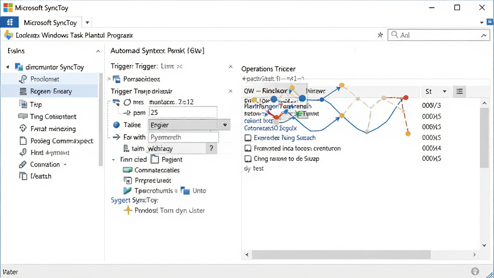Click the question mark help button
This screenshot has width=494, height=278.
click(211, 148)
